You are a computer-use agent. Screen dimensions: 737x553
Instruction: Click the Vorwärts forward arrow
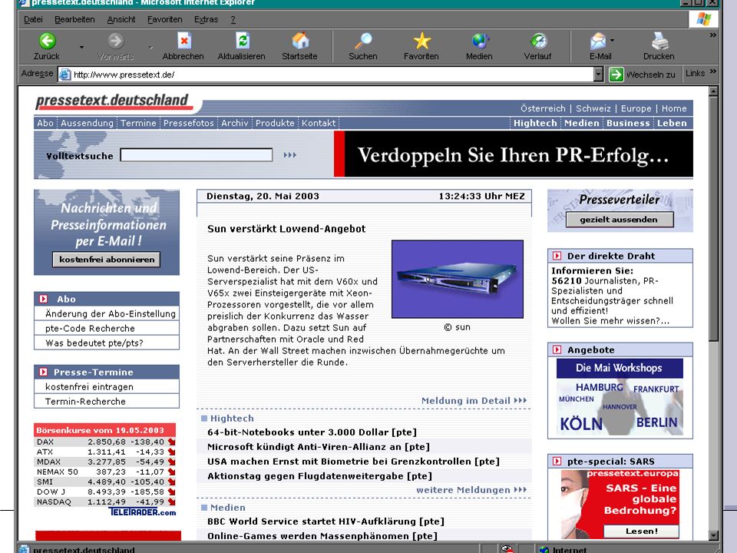click(116, 41)
